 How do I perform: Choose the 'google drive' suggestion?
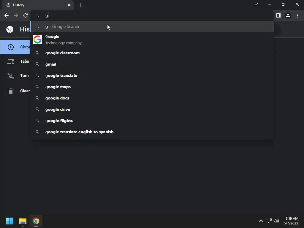click(152, 109)
